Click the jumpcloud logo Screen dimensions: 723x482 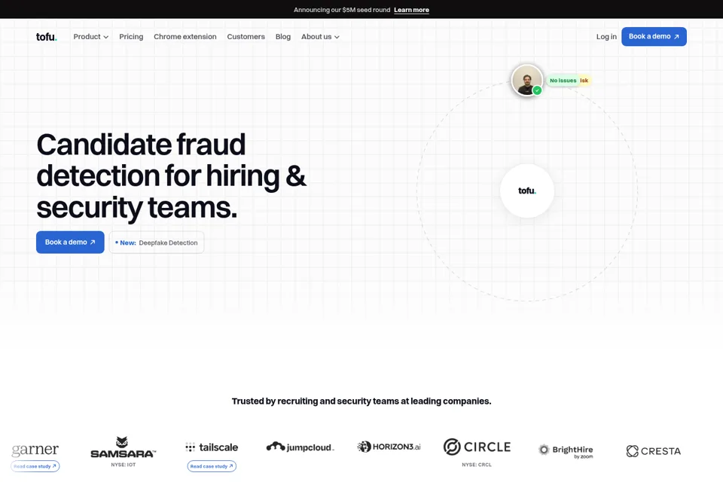coord(300,447)
